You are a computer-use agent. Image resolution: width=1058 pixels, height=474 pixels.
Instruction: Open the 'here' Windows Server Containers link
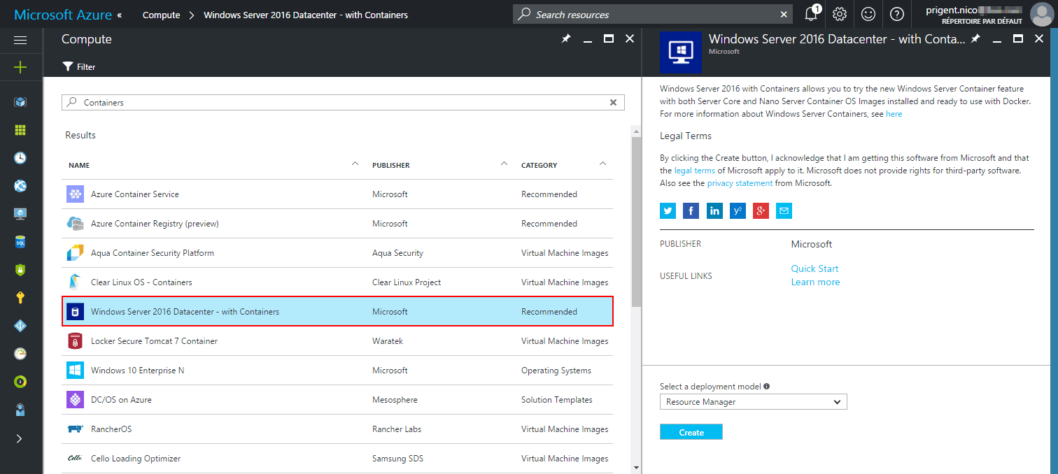point(894,114)
